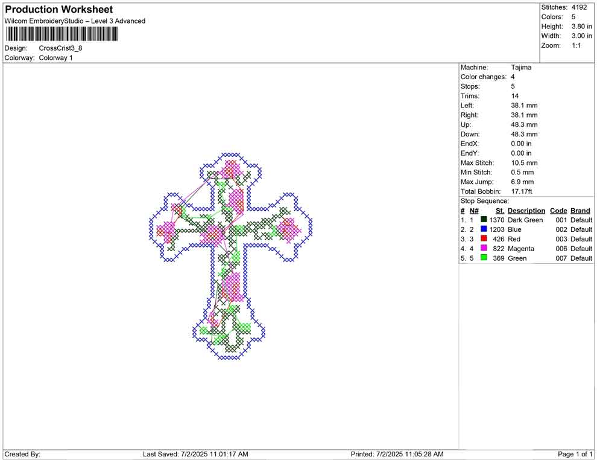Select the Dark Green color swatch

pyautogui.click(x=482, y=220)
